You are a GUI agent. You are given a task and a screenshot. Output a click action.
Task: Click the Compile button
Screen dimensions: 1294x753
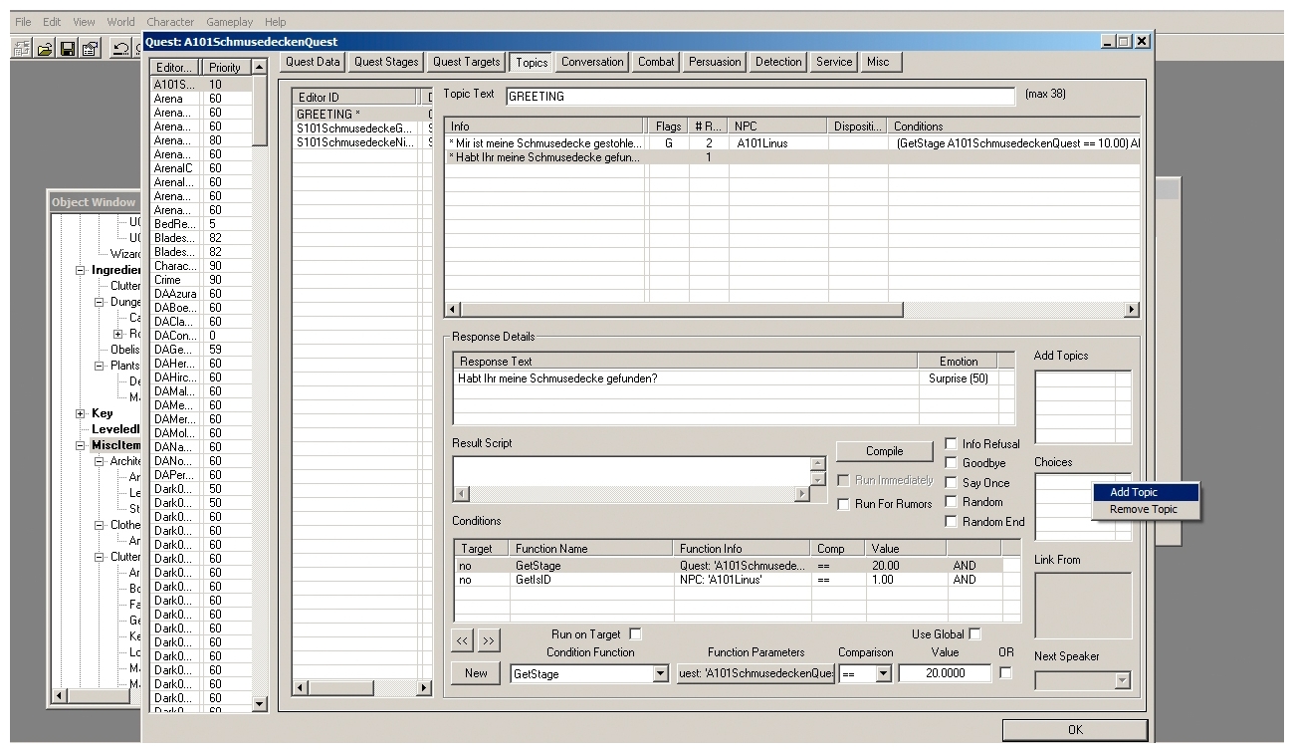[x=884, y=451]
